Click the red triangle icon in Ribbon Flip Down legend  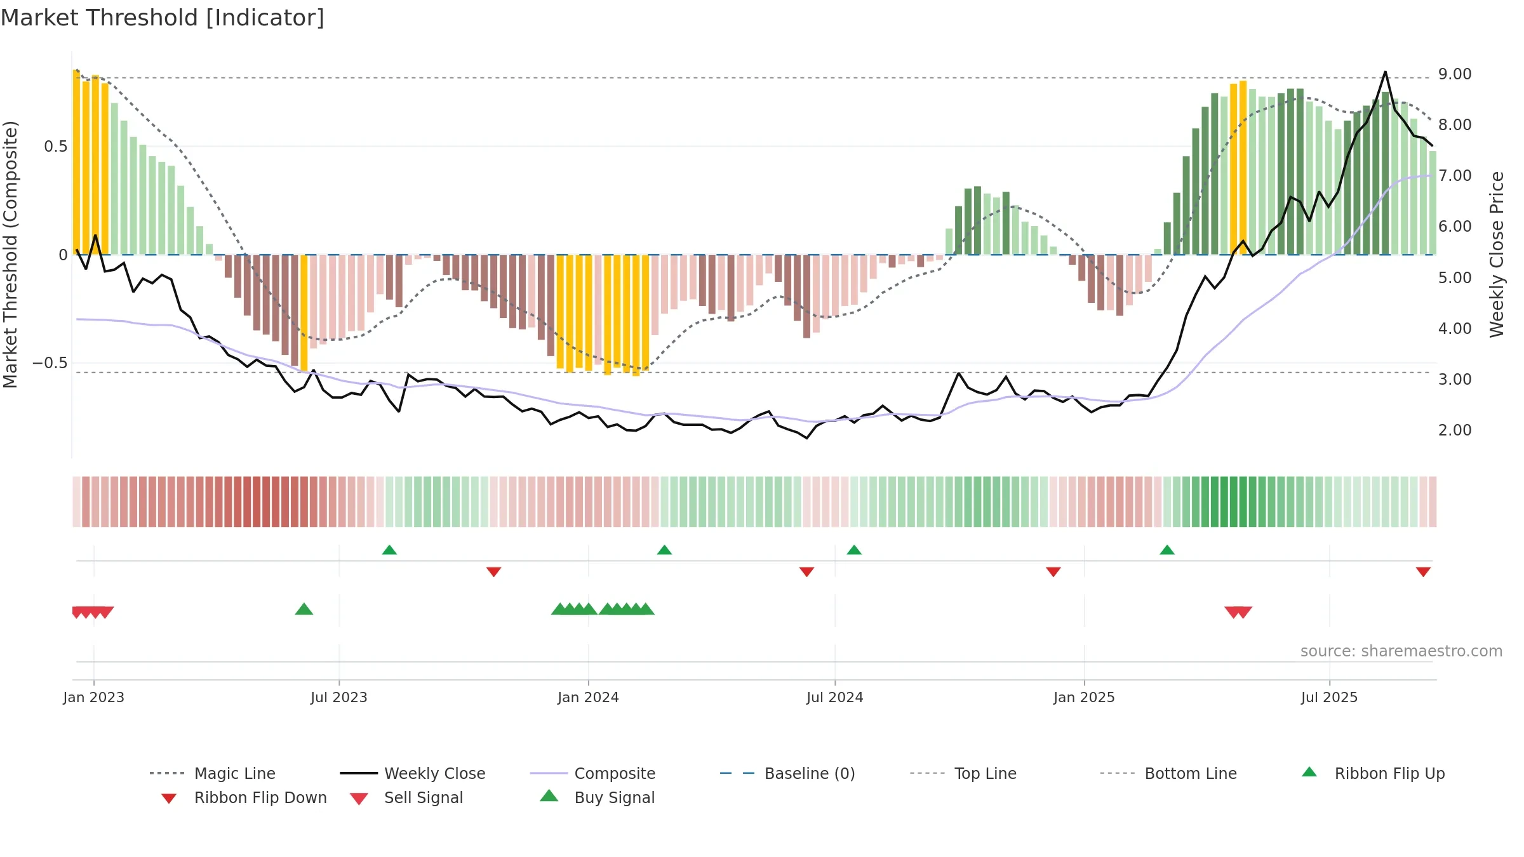[169, 799]
